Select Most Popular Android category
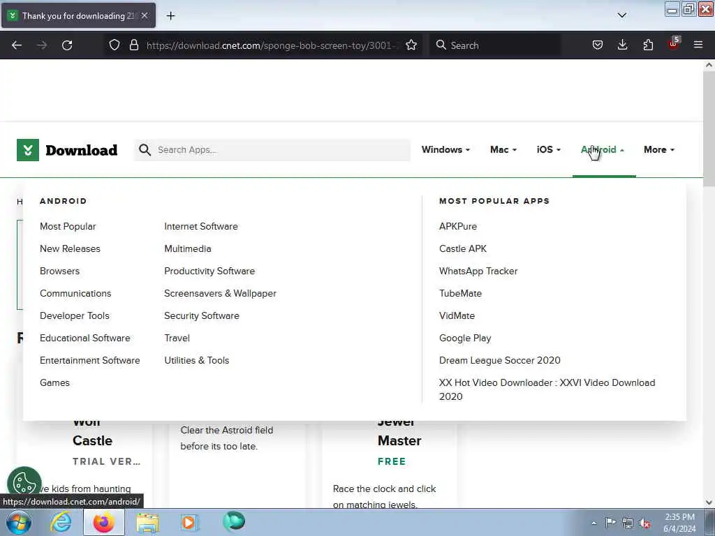 68,227
